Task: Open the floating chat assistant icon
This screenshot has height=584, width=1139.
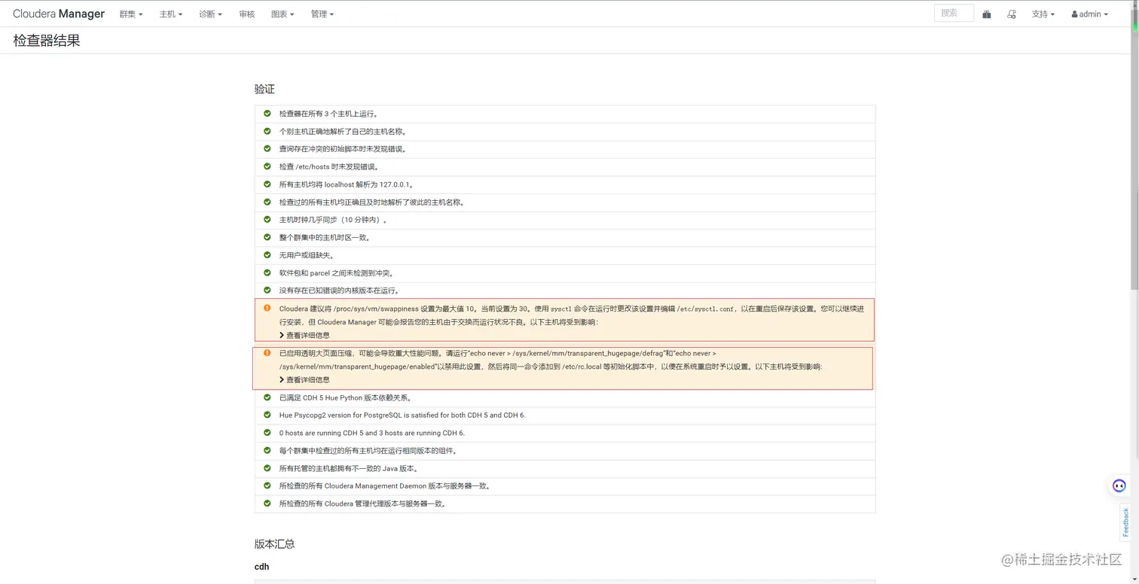Action: [x=1119, y=486]
